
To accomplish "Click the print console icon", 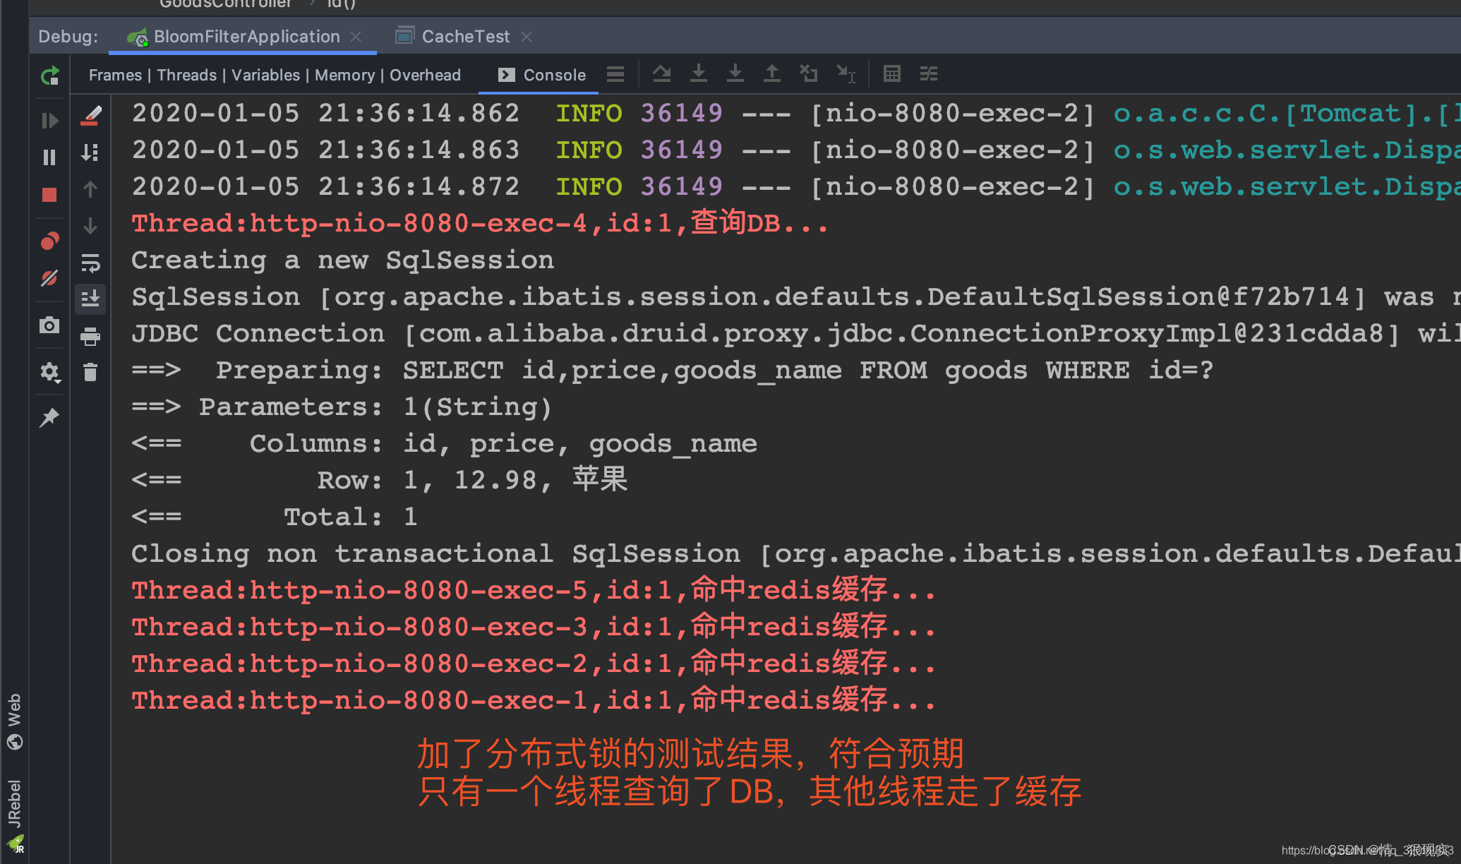I will point(90,337).
